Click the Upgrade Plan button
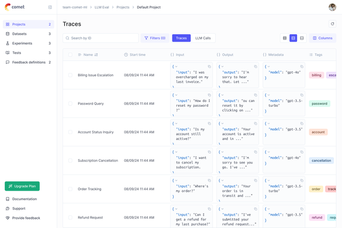 (x=22, y=186)
